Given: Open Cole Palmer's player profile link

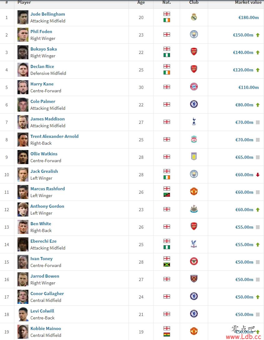Looking at the screenshot, I should [43, 101].
